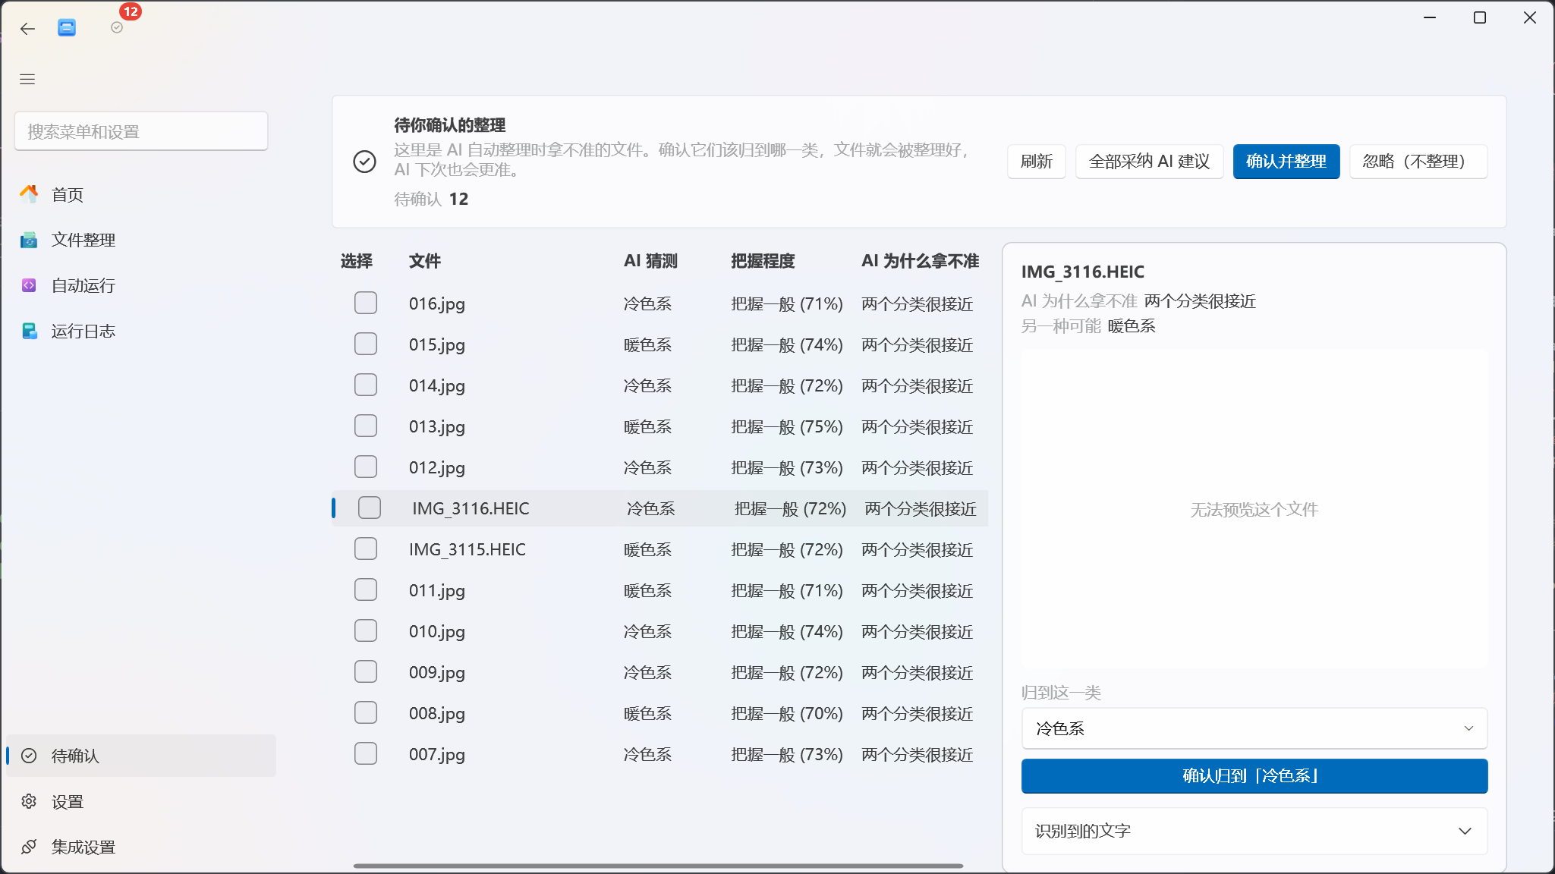Check the box for 016.jpg
This screenshot has width=1555, height=874.
[x=366, y=303]
